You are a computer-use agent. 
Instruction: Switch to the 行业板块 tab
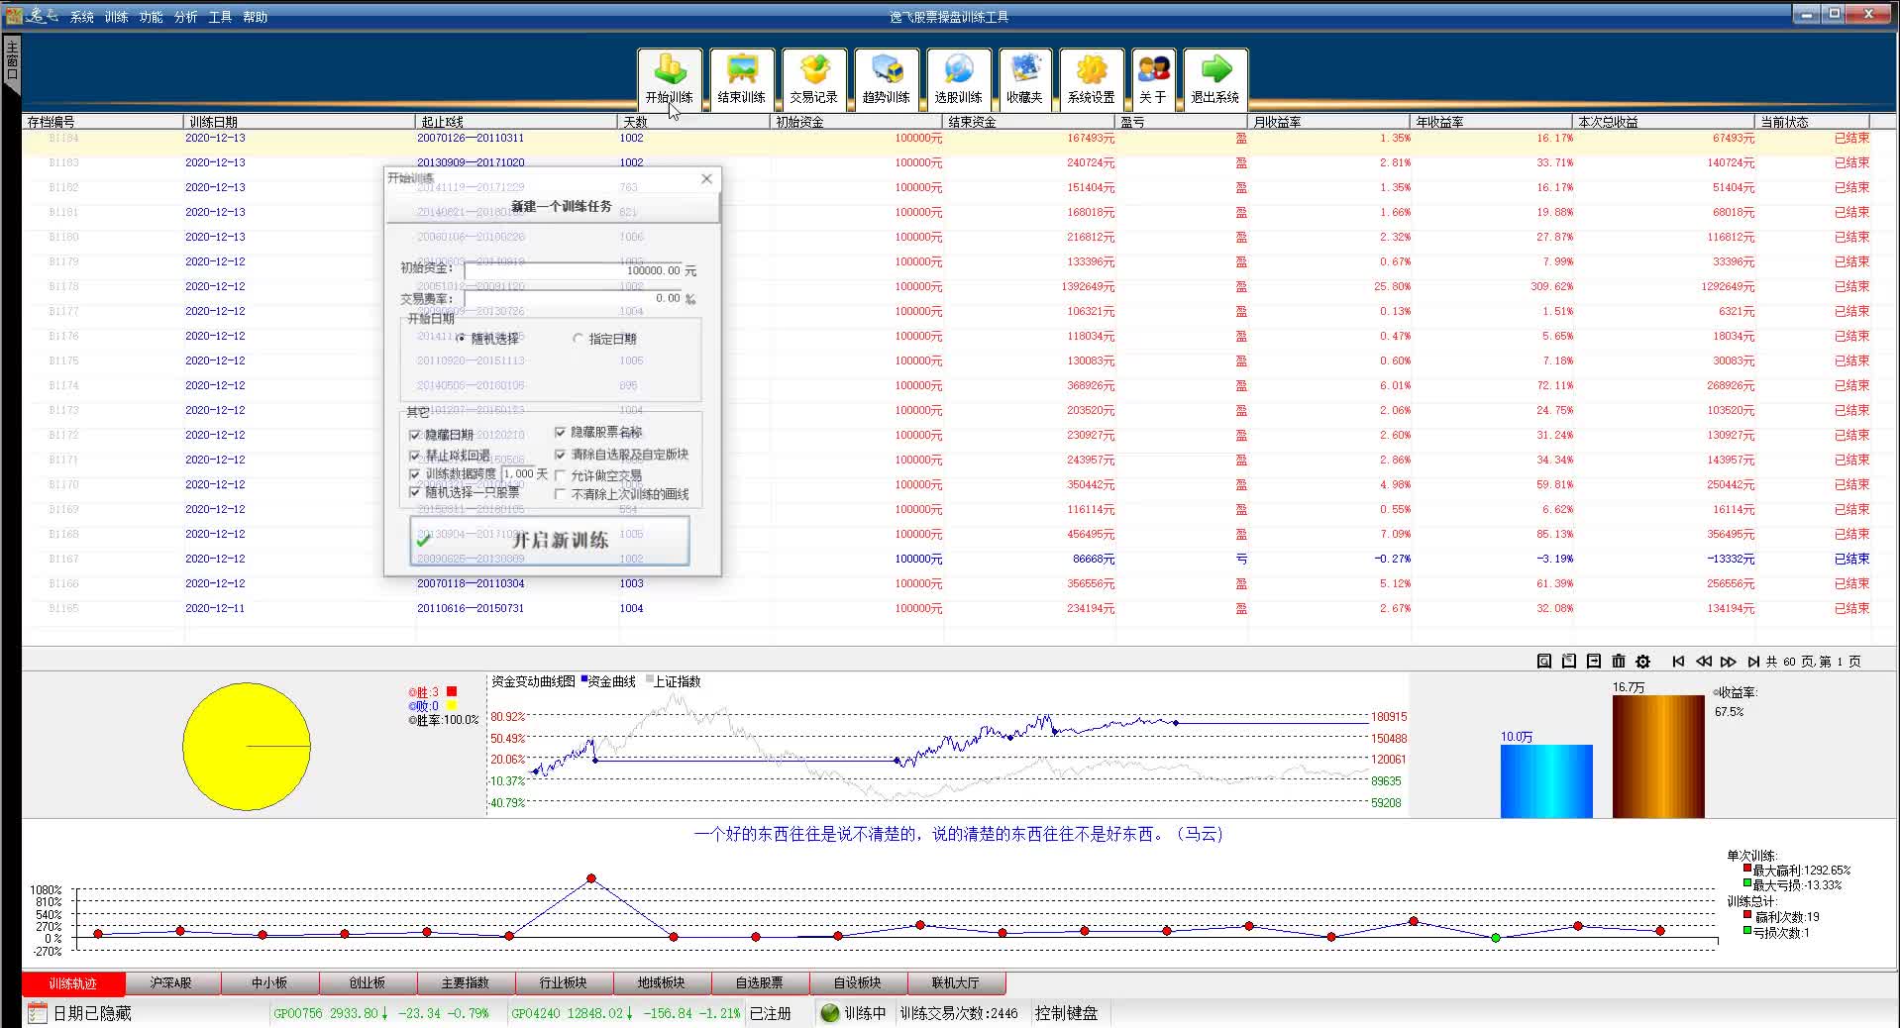[564, 983]
